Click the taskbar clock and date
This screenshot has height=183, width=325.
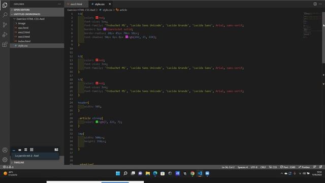coord(317,173)
